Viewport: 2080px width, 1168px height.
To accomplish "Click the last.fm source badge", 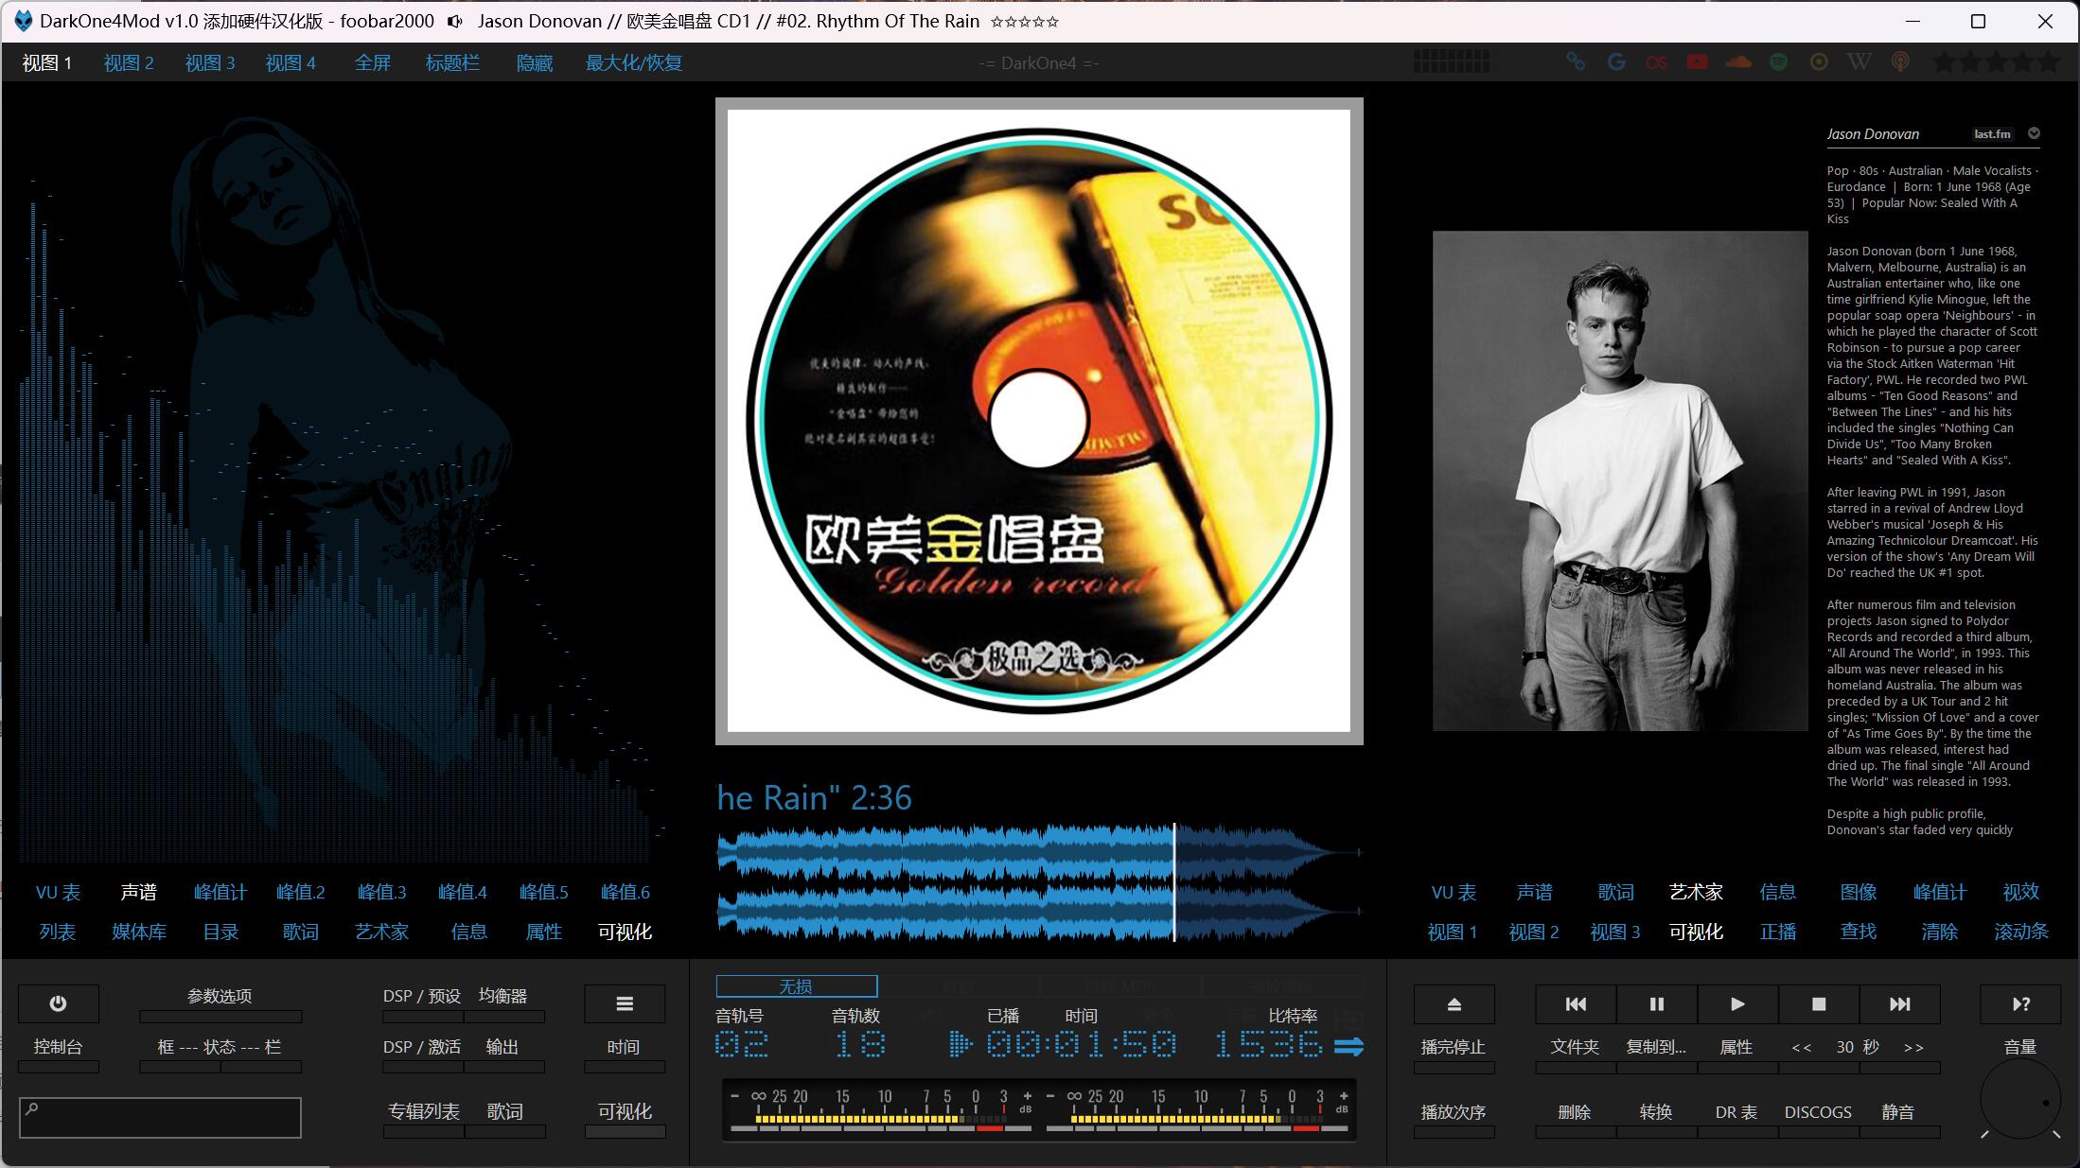I will pyautogui.click(x=1992, y=134).
